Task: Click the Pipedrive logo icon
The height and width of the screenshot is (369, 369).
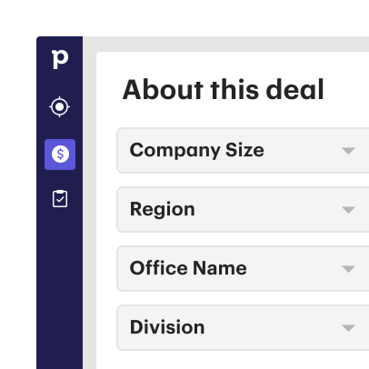Action: click(60, 59)
